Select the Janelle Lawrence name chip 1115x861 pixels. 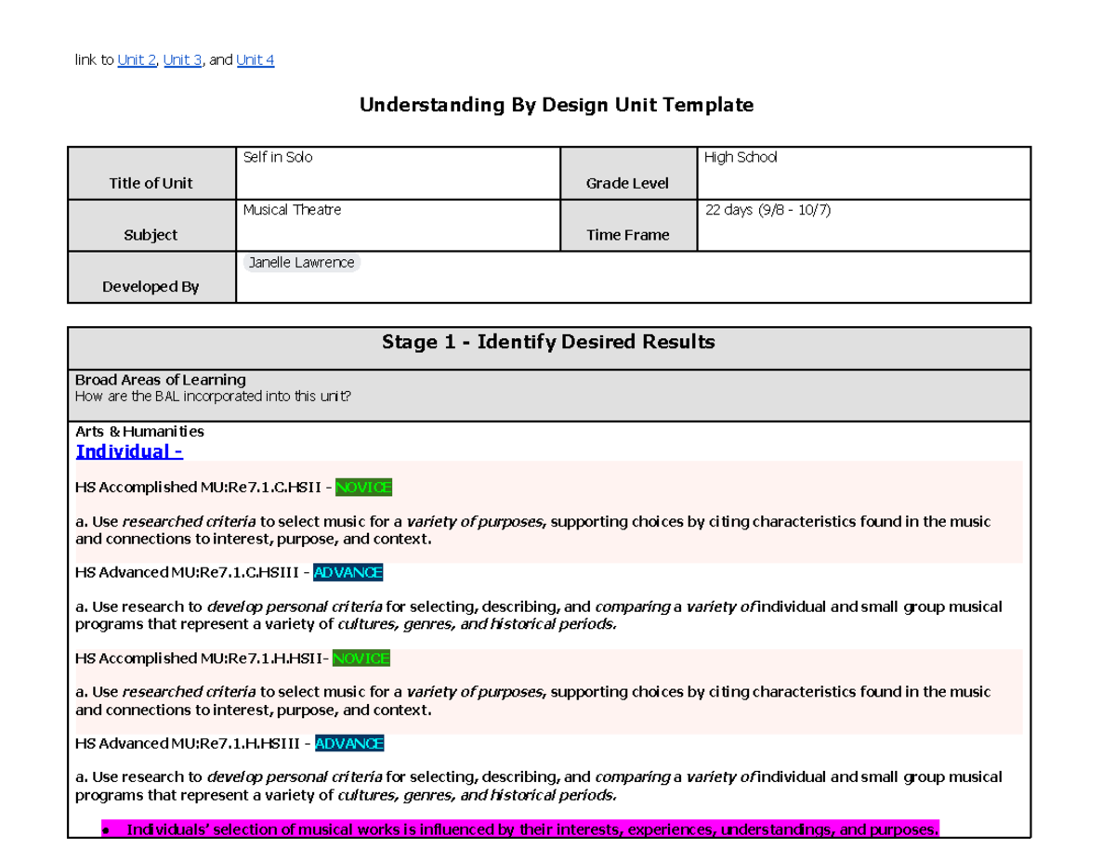(301, 263)
